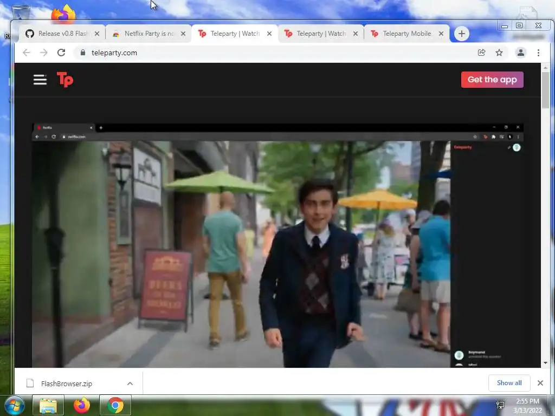Open Chrome three-dot menu
The image size is (555, 416).
538,53
